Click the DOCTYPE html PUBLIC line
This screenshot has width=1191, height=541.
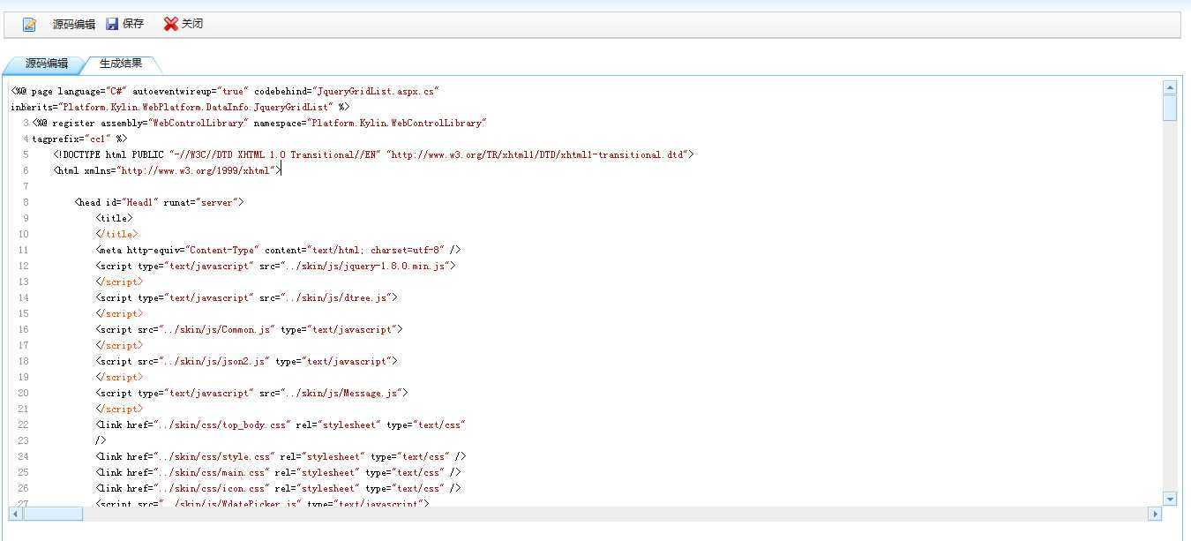point(373,154)
